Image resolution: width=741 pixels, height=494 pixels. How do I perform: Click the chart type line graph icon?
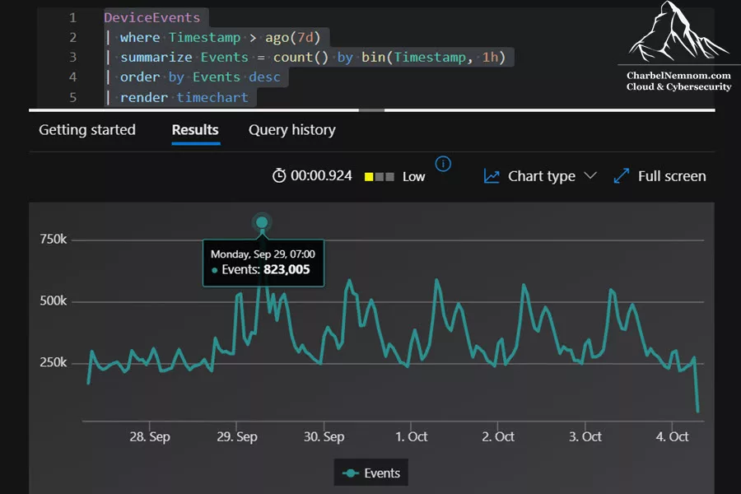[492, 176]
